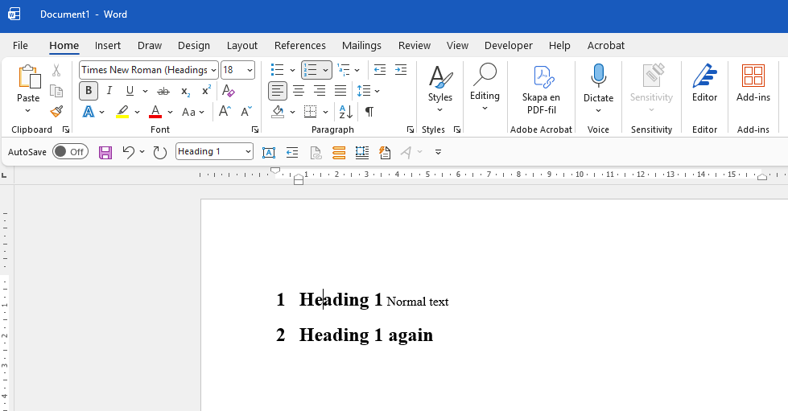788x411 pixels.
Task: Select the Format Painter brush
Action: pos(56,112)
